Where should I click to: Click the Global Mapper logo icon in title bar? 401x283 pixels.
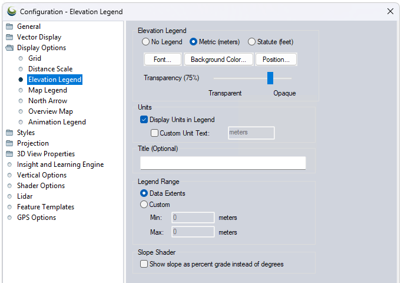(x=12, y=11)
